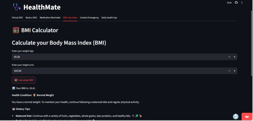The height and width of the screenshot is (121, 253).
Task: Click the HealthMate title text
Action: click(x=42, y=7)
